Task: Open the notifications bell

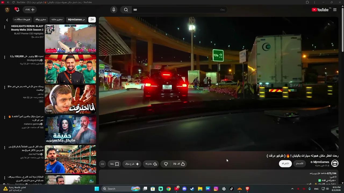Action: [17, 10]
